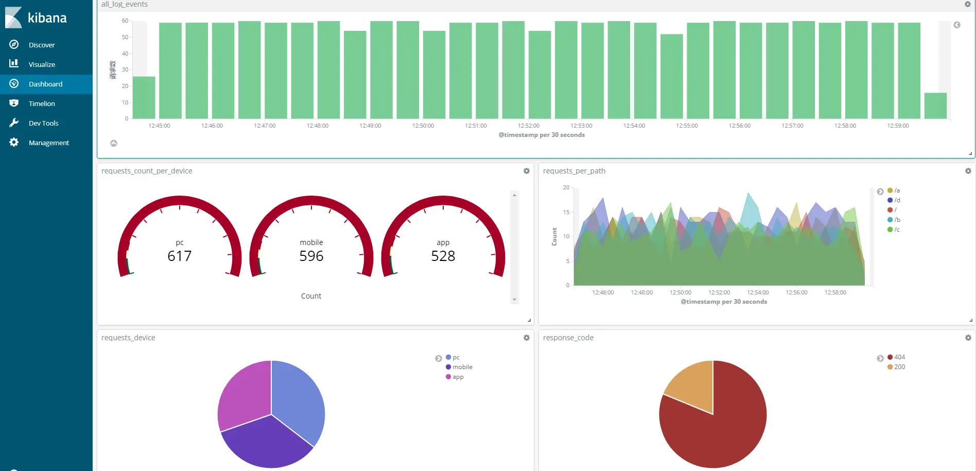
Task: Click the /b legend color dot
Action: [x=890, y=220]
